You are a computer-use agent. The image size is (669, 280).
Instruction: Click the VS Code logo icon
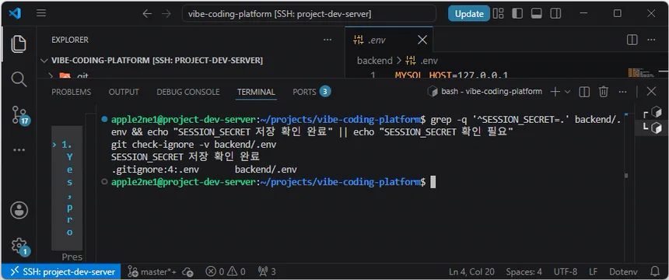point(15,13)
